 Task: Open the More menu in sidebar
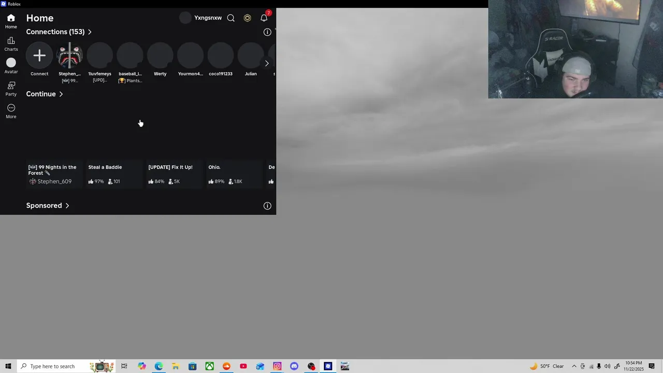11,111
